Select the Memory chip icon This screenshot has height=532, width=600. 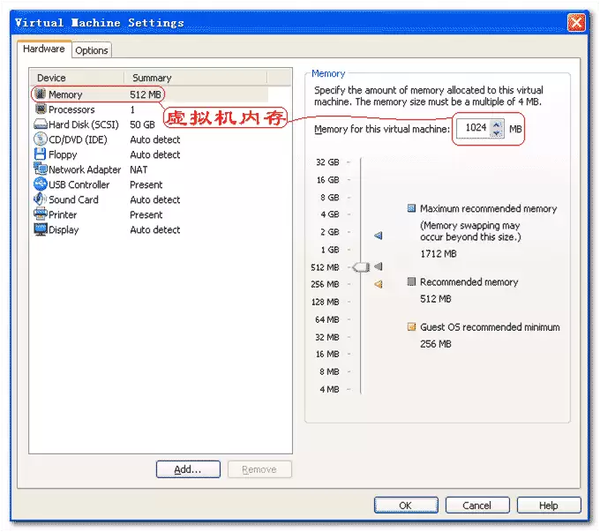(41, 94)
